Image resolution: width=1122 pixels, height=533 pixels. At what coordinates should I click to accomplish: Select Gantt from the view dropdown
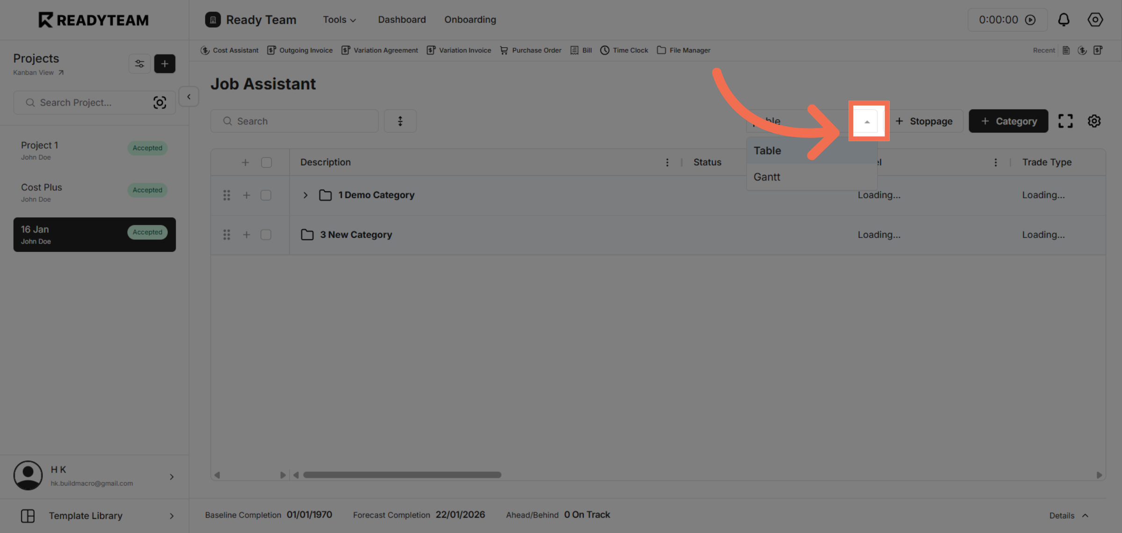767,177
